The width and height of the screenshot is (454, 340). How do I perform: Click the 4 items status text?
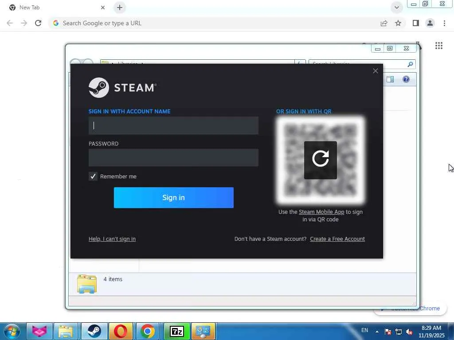pos(113,279)
